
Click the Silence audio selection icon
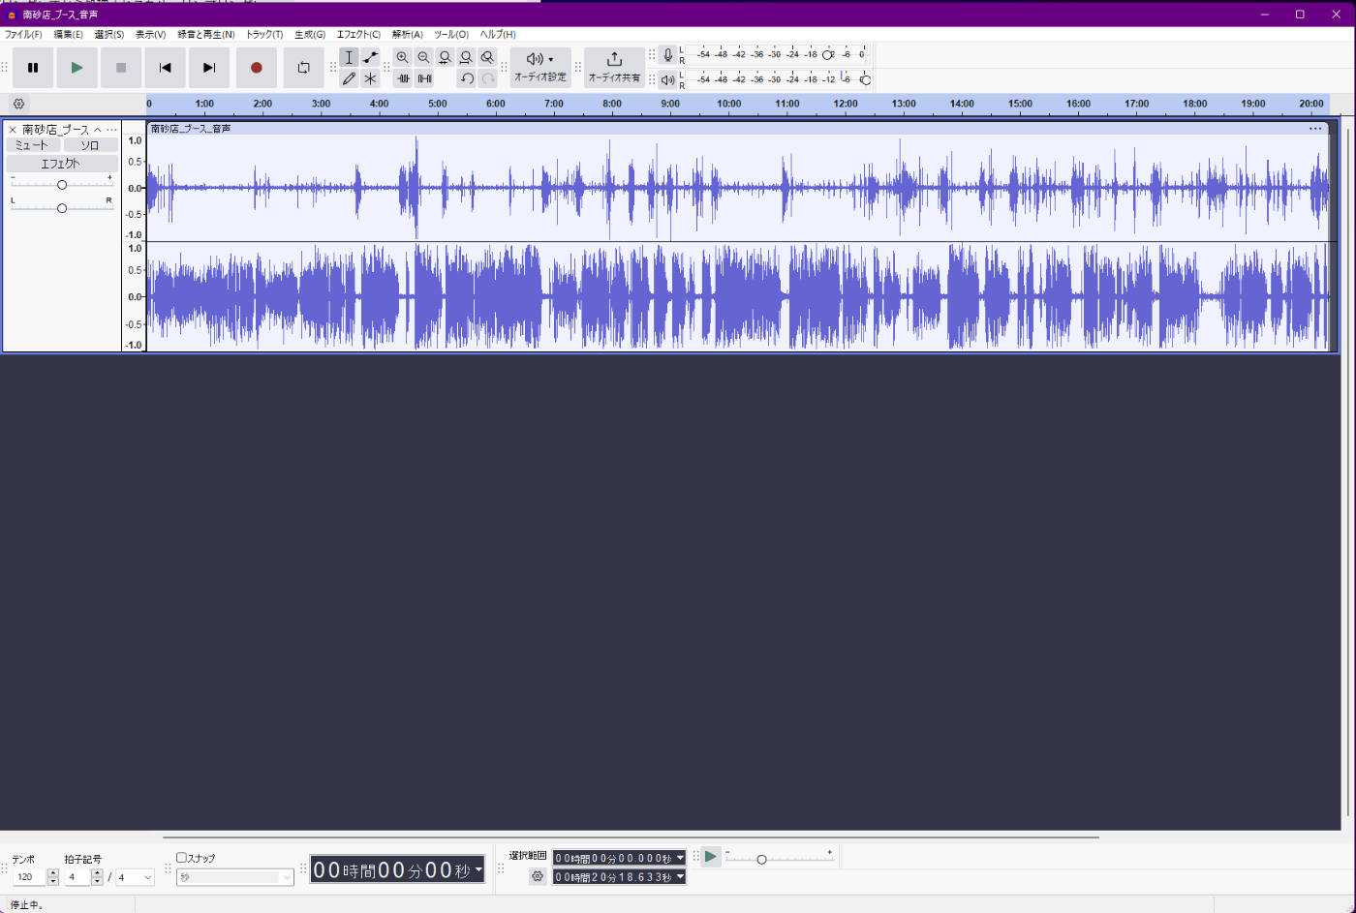(424, 78)
